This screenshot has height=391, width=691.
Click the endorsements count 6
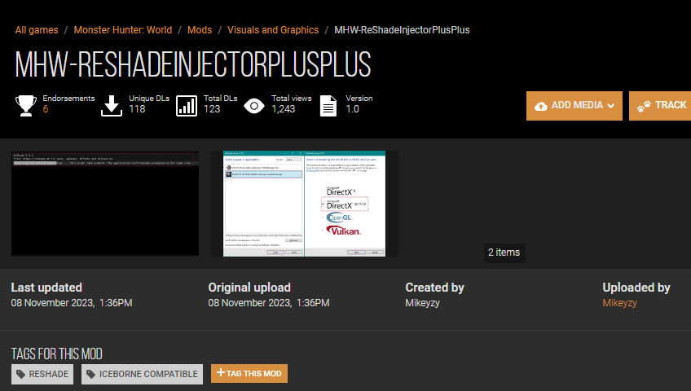[x=46, y=109]
